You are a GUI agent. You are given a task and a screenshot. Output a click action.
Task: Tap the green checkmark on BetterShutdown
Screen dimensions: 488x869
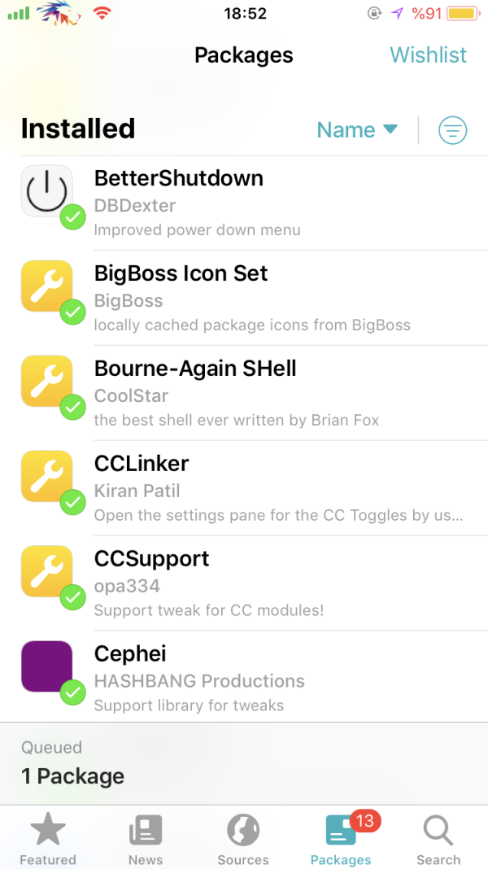click(x=72, y=216)
